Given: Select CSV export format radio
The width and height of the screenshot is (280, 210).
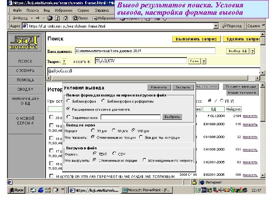Looking at the screenshot, I should pos(114,153).
